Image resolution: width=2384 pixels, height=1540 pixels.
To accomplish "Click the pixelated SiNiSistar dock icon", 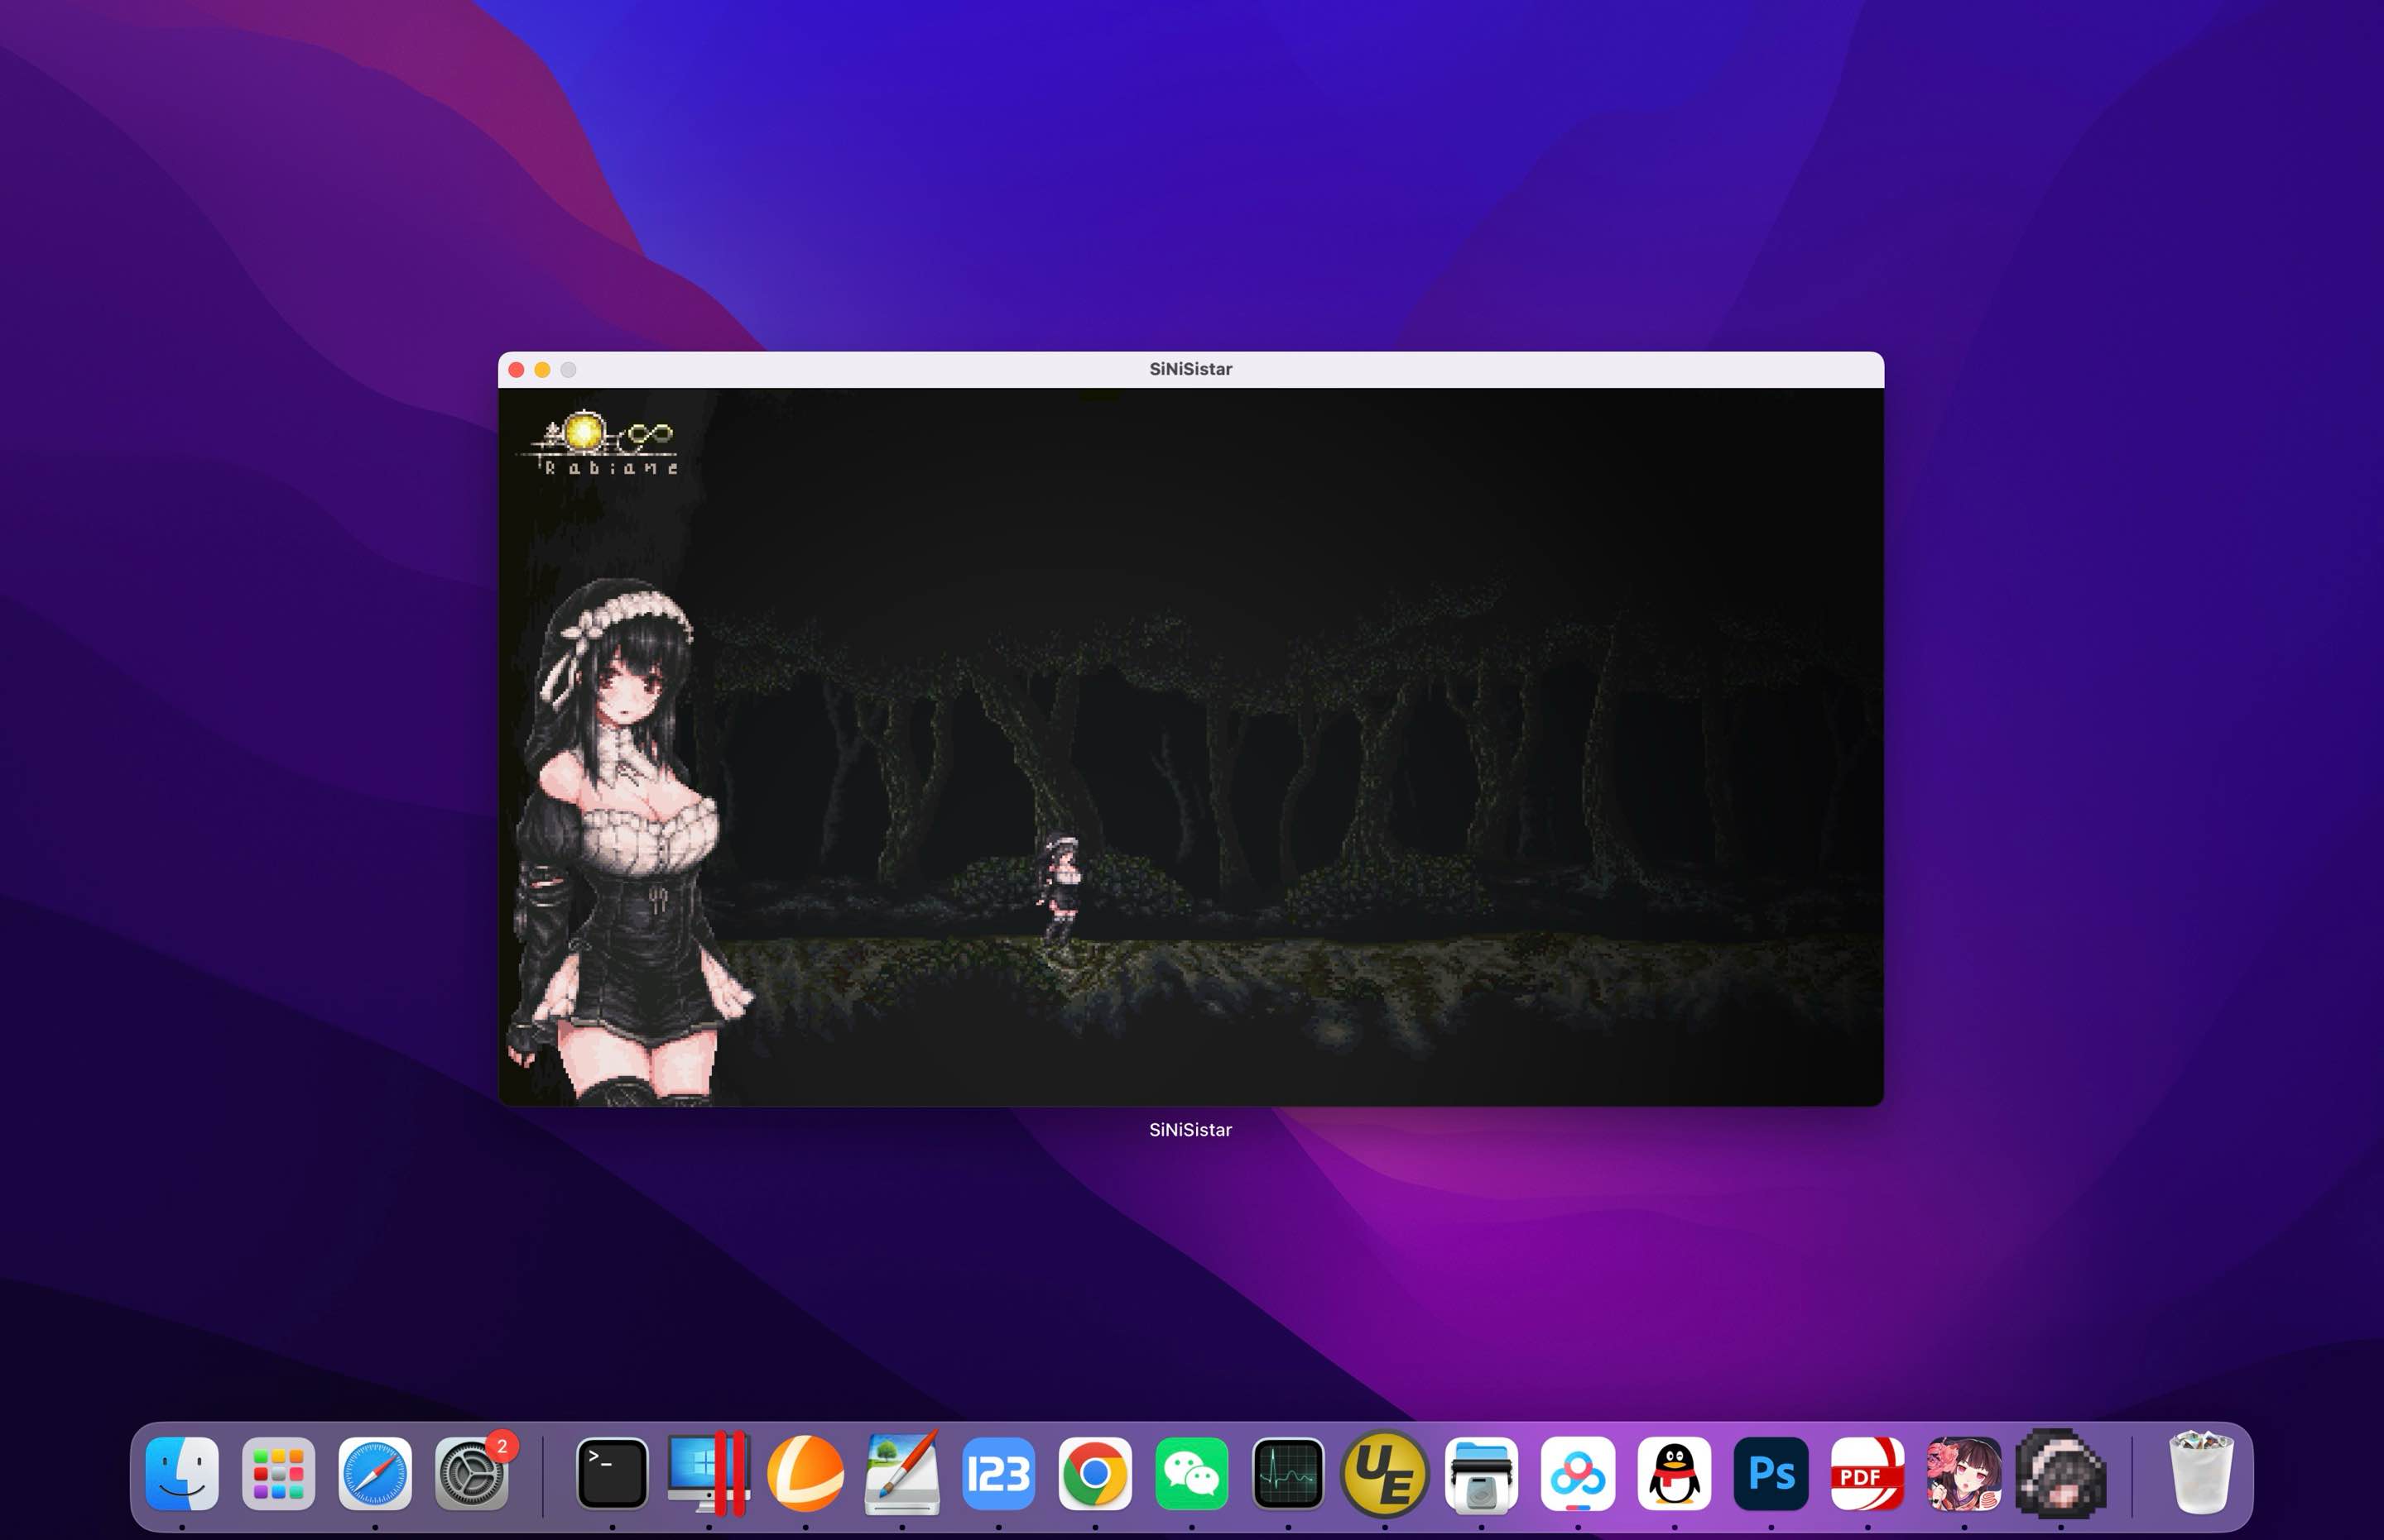I will point(2060,1473).
